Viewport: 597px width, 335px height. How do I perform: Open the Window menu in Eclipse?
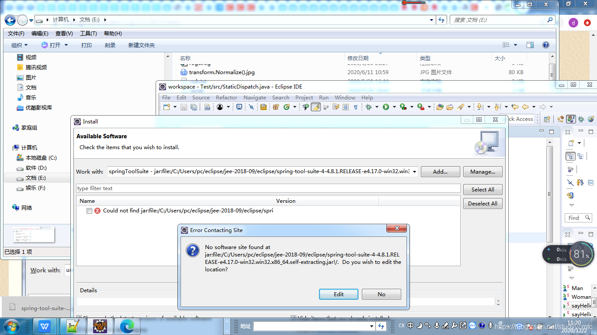coord(345,97)
